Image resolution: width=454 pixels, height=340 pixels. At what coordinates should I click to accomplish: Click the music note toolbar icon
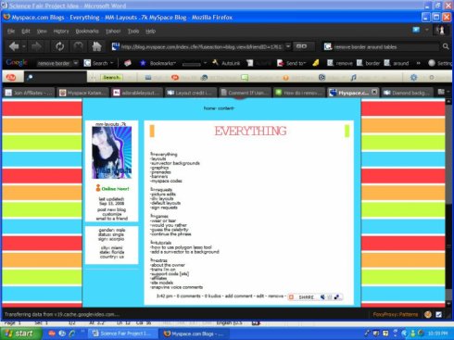point(353,78)
